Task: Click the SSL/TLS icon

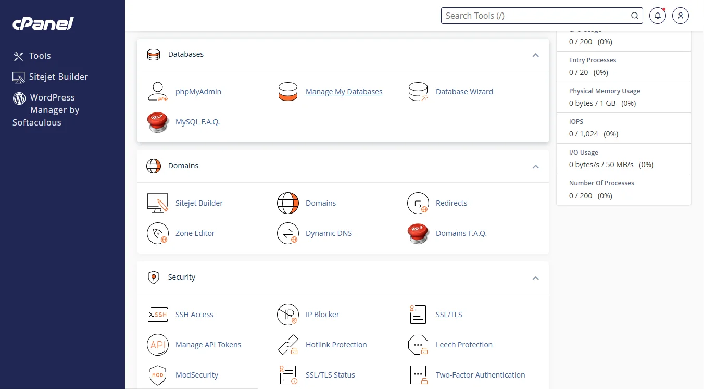Action: (418, 315)
